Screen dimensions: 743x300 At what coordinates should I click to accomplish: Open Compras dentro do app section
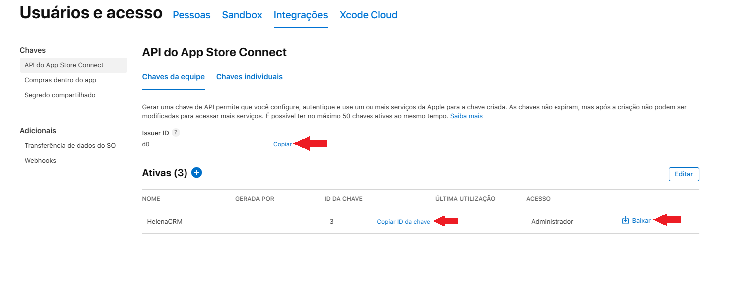click(60, 80)
